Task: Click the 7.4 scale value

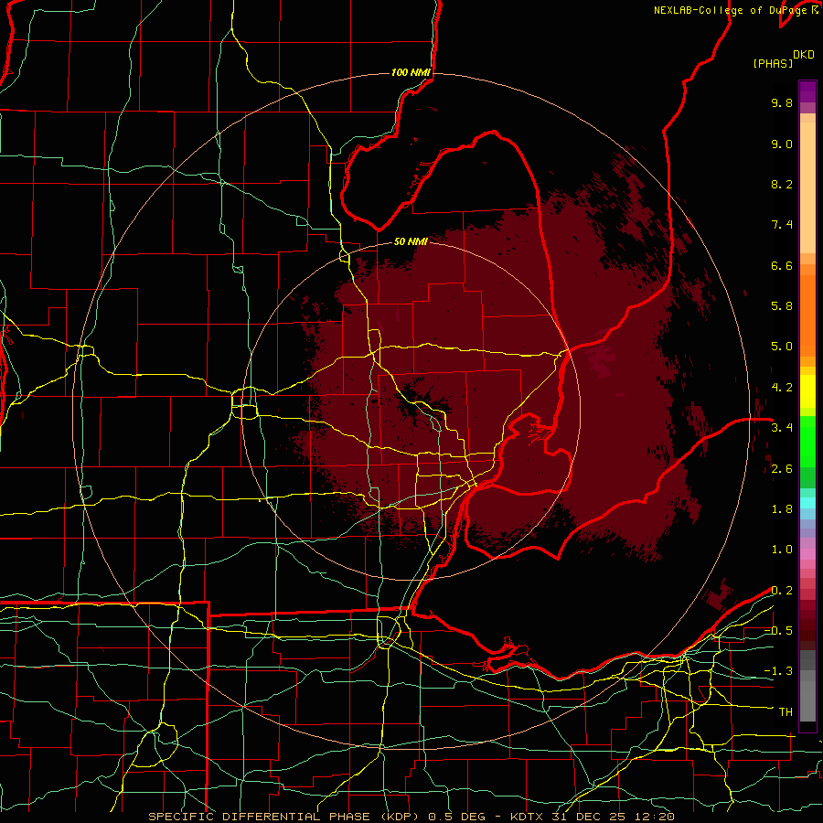Action: pos(782,225)
